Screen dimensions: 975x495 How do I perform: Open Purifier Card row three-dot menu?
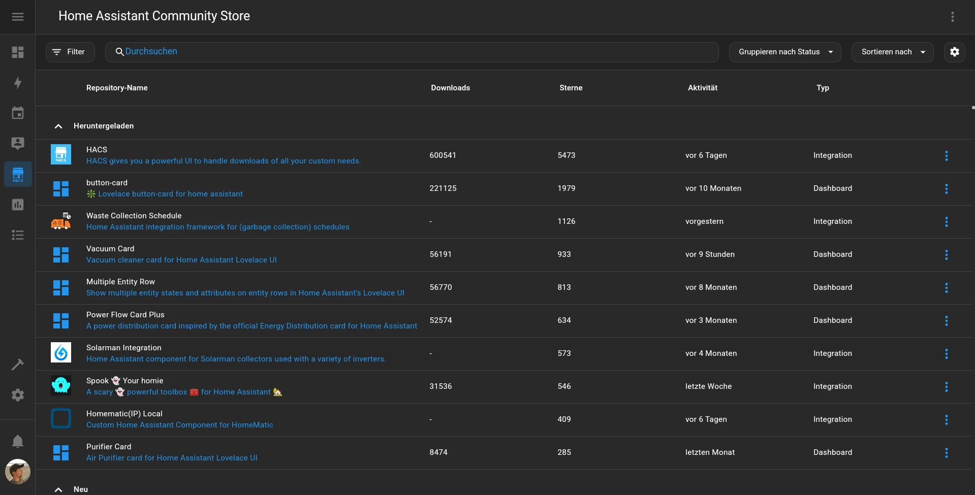(x=946, y=453)
